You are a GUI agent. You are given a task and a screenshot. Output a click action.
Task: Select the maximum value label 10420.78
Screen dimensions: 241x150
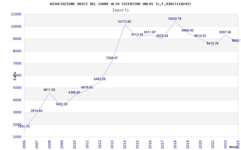tap(175, 19)
